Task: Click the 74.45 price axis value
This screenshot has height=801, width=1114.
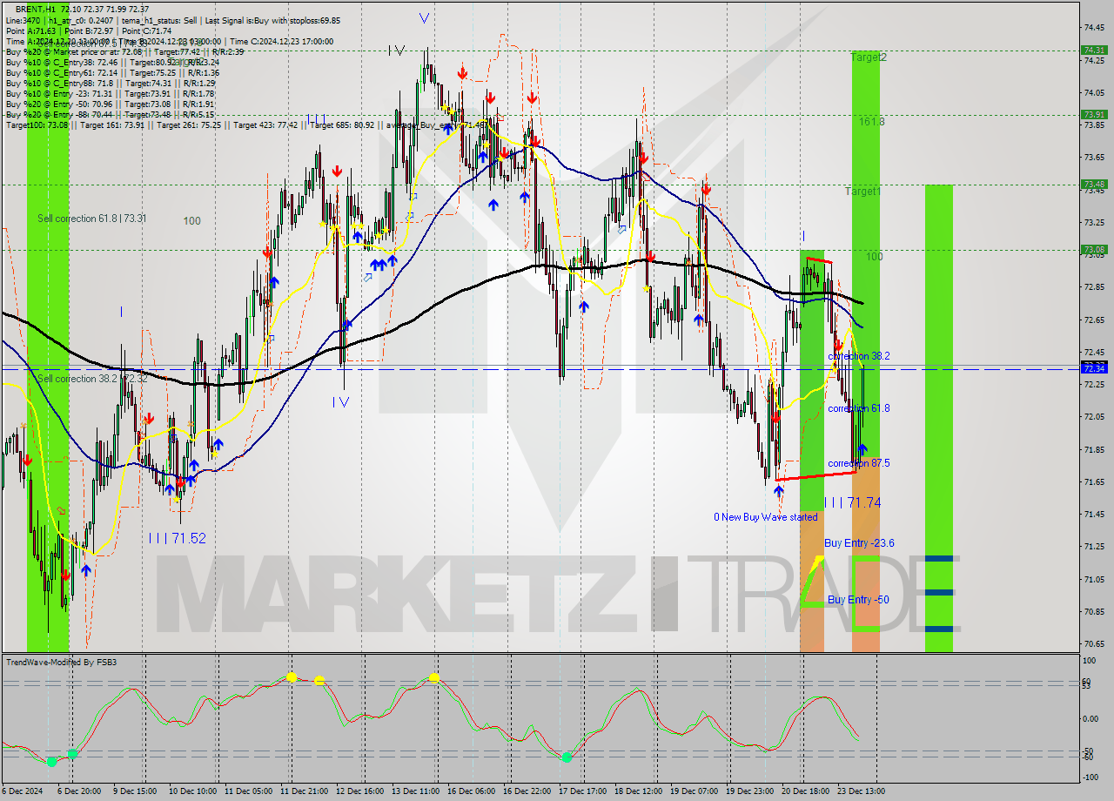Action: 1094,28
